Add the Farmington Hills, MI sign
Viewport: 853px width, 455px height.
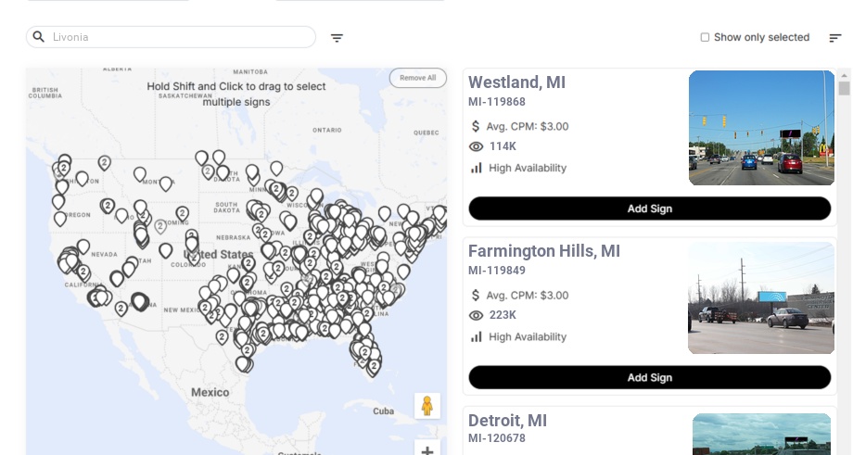point(649,377)
